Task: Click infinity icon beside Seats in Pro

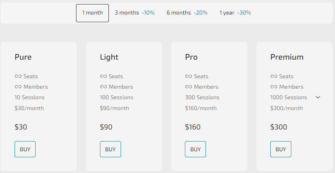Action: 188,76
